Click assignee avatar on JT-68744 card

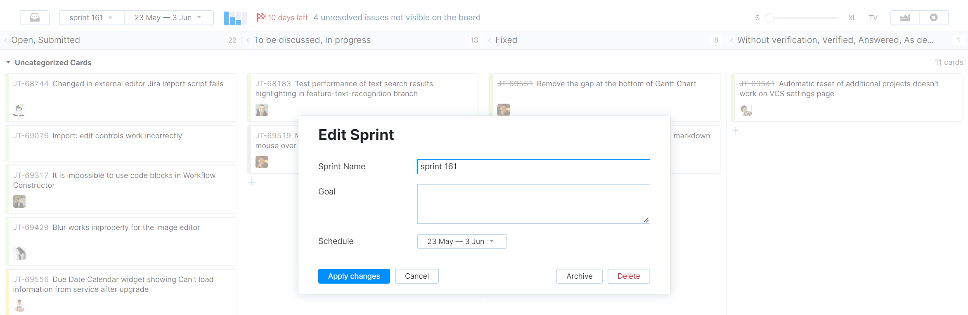tap(19, 110)
